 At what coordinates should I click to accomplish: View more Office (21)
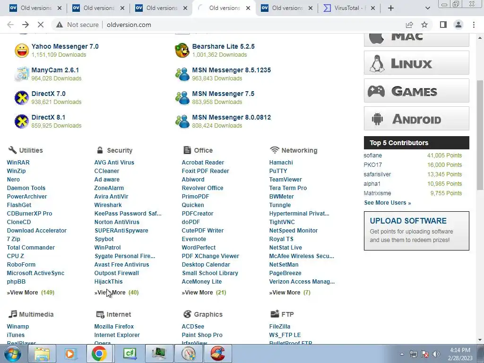point(204,292)
